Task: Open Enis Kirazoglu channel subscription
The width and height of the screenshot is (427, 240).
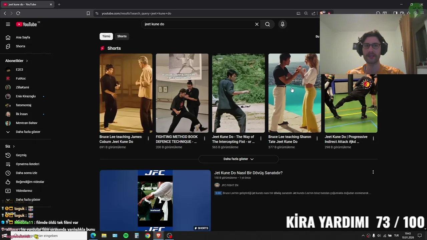Action: tap(25, 96)
